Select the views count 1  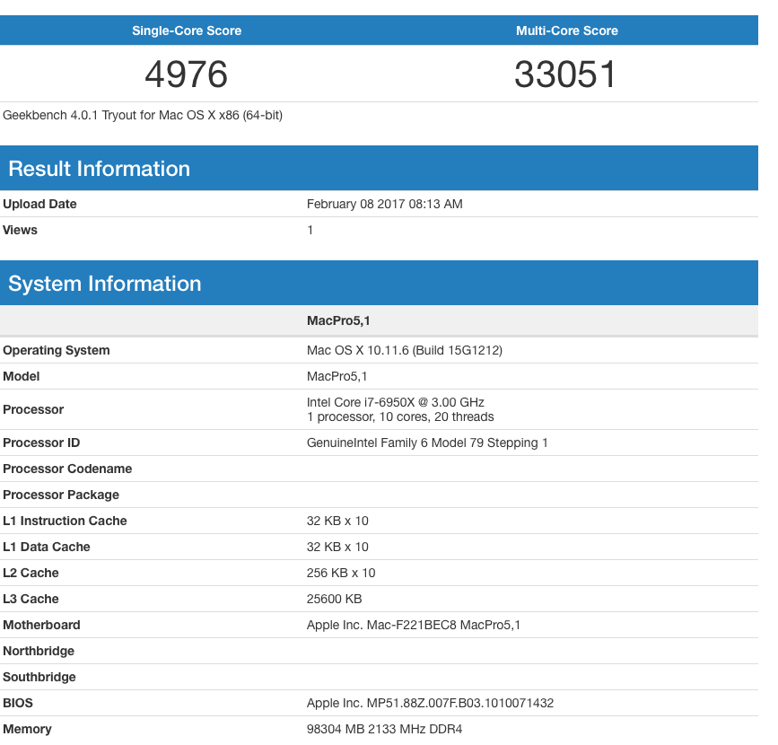(310, 230)
